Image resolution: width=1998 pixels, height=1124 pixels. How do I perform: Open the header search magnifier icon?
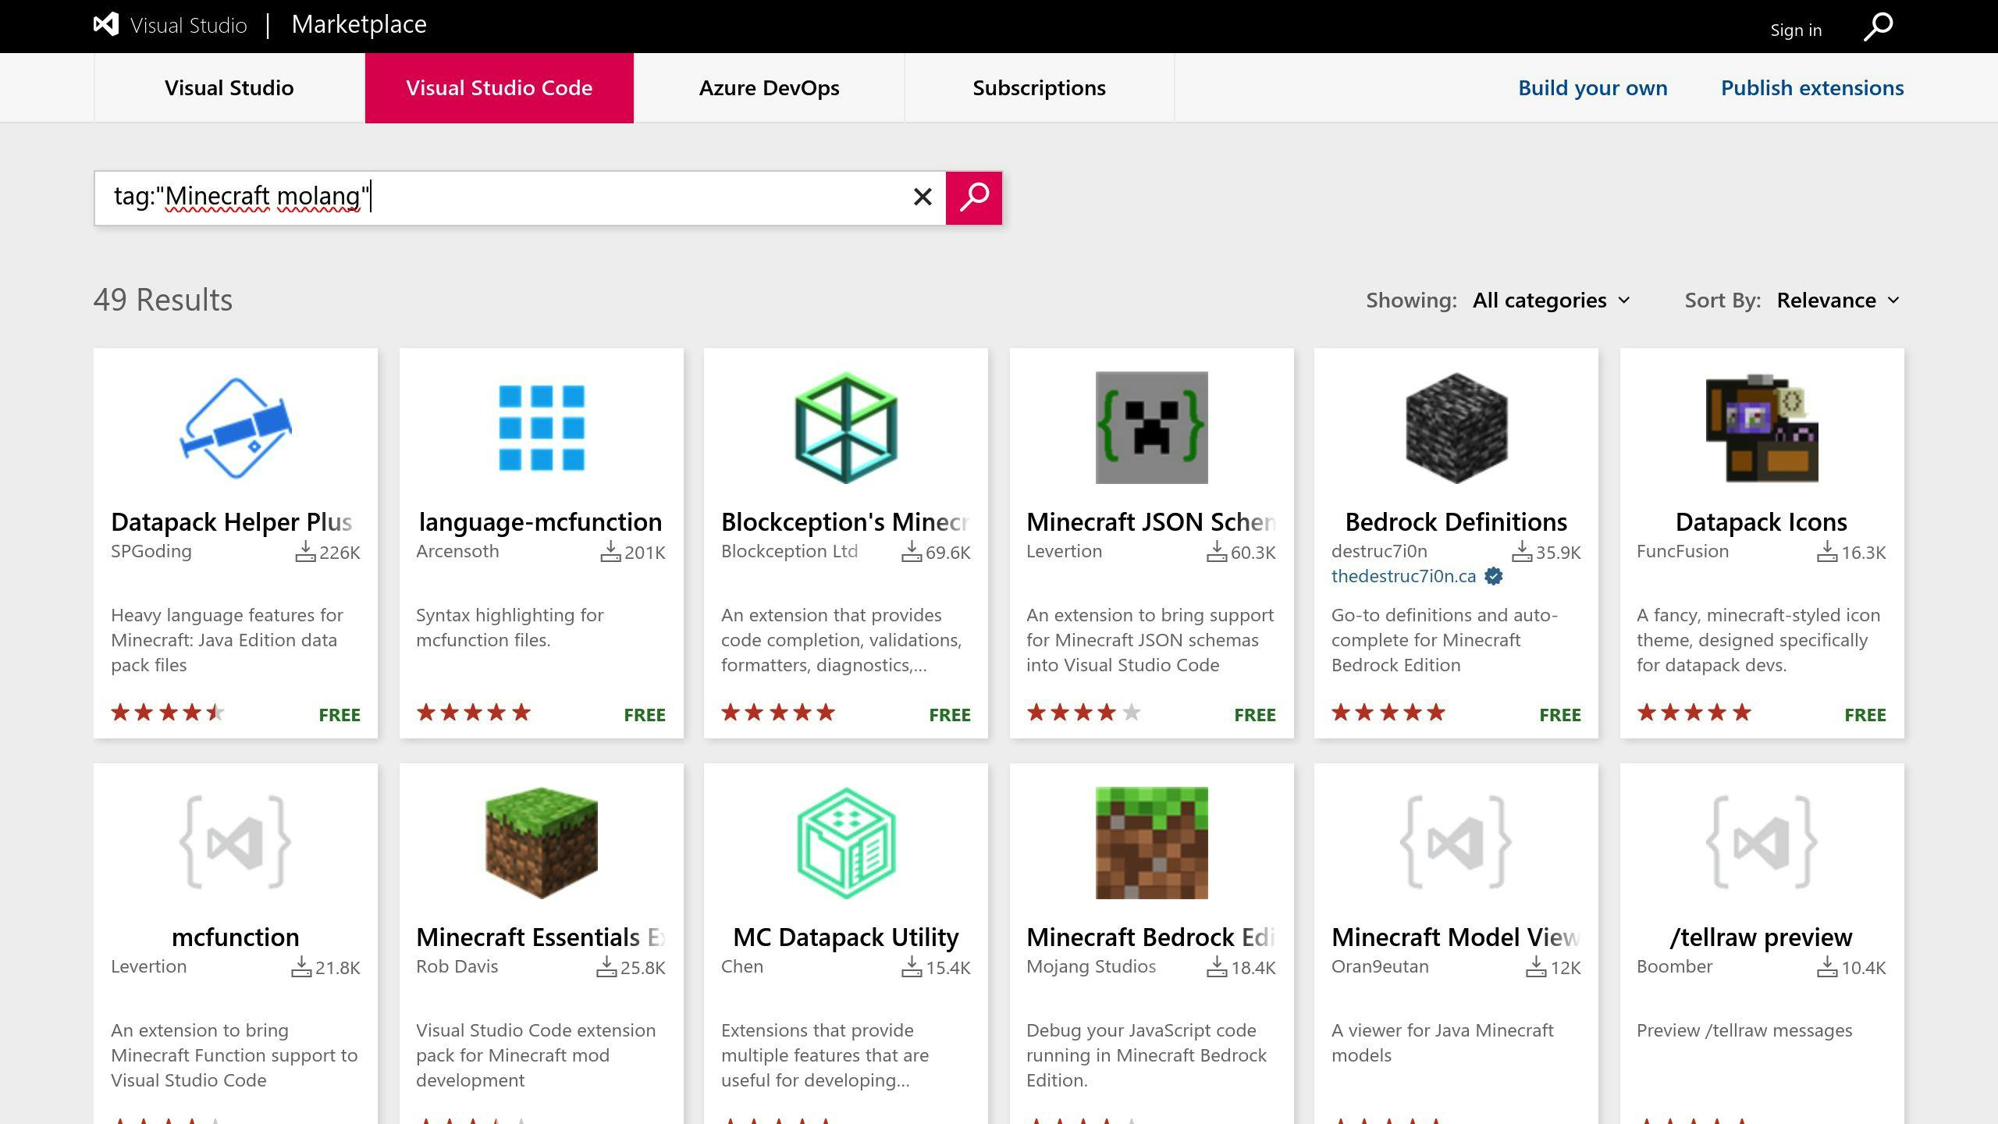coord(1878,27)
